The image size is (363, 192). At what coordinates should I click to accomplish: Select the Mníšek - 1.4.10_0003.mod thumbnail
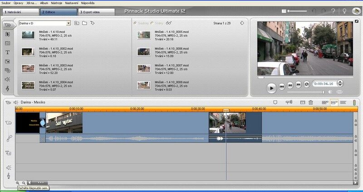(28, 68)
